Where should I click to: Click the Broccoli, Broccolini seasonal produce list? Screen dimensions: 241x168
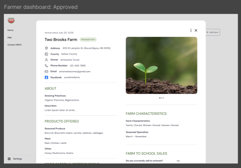74,133
